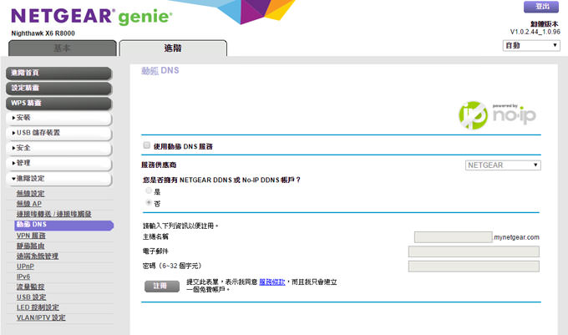The height and width of the screenshot is (335, 568).
Task: Open the 服務條款 terms link
Action: [272, 282]
